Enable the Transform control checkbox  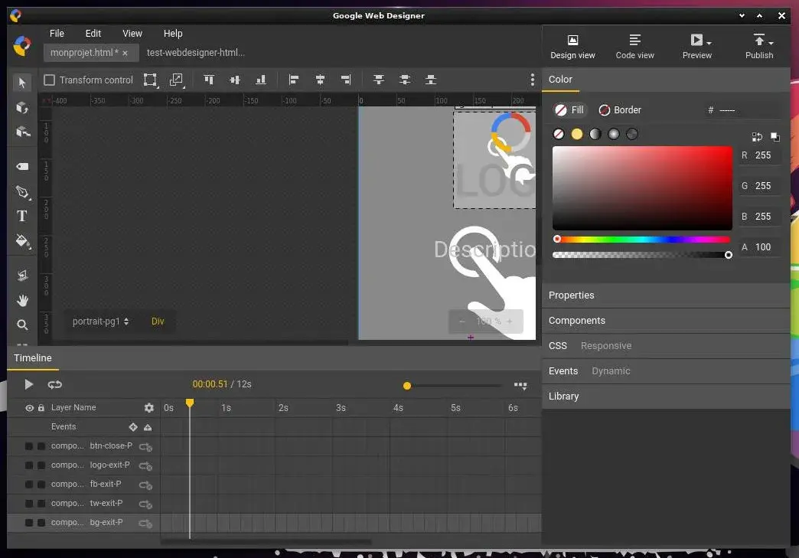(x=50, y=80)
